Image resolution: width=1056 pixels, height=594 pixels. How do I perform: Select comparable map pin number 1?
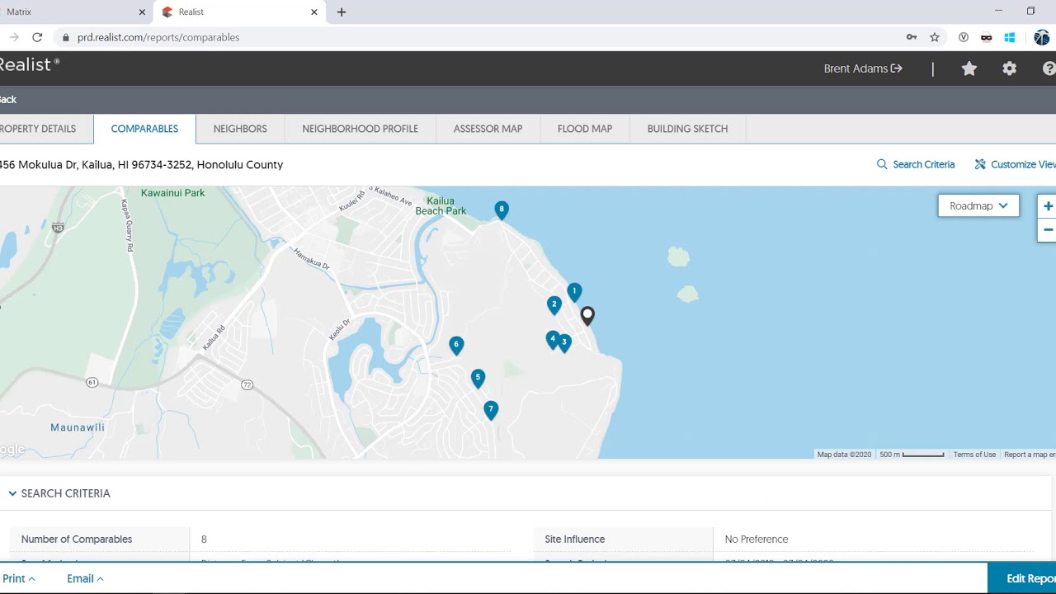[x=574, y=292]
